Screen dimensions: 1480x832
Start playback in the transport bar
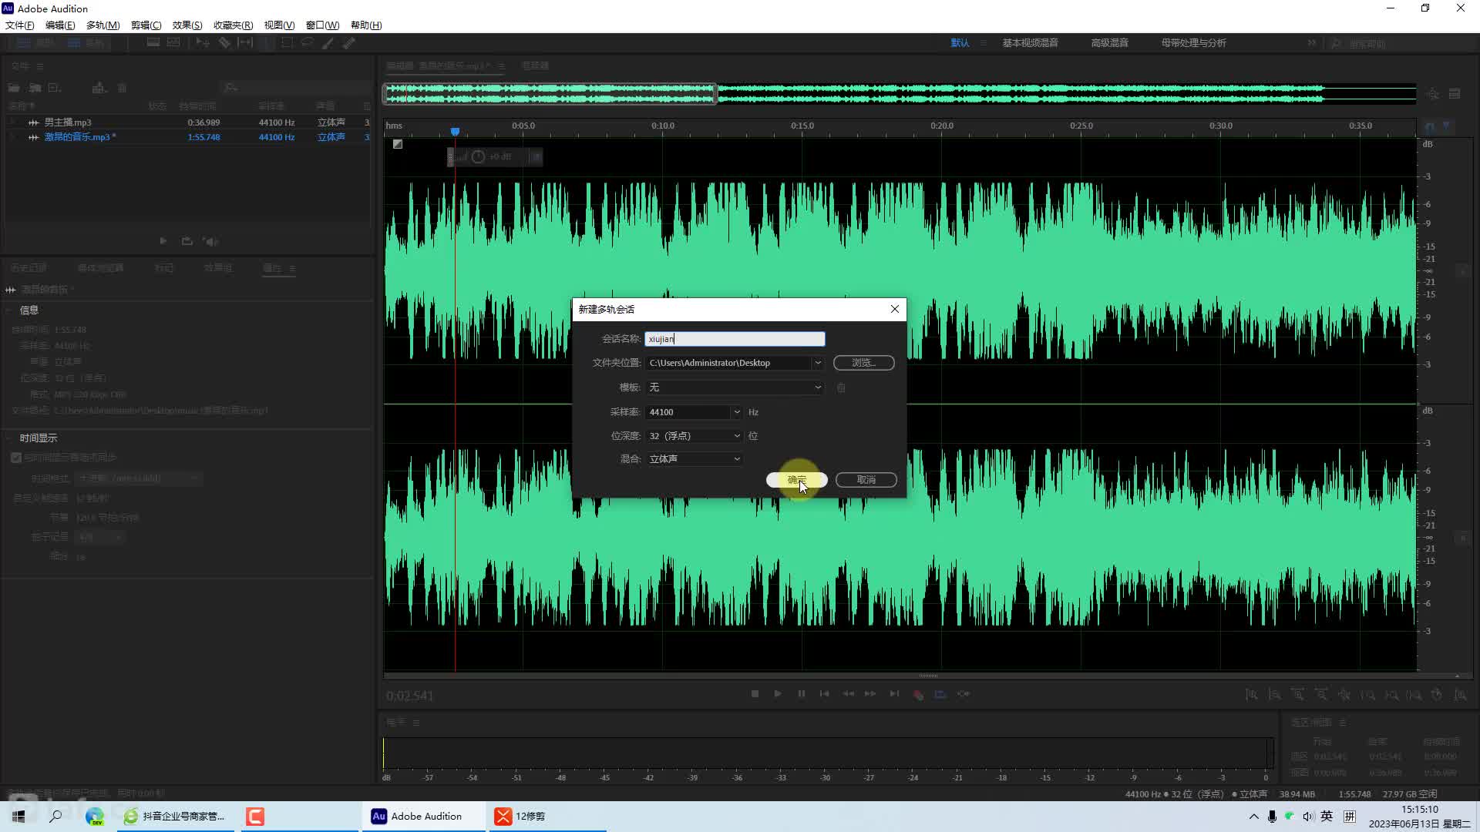778,694
